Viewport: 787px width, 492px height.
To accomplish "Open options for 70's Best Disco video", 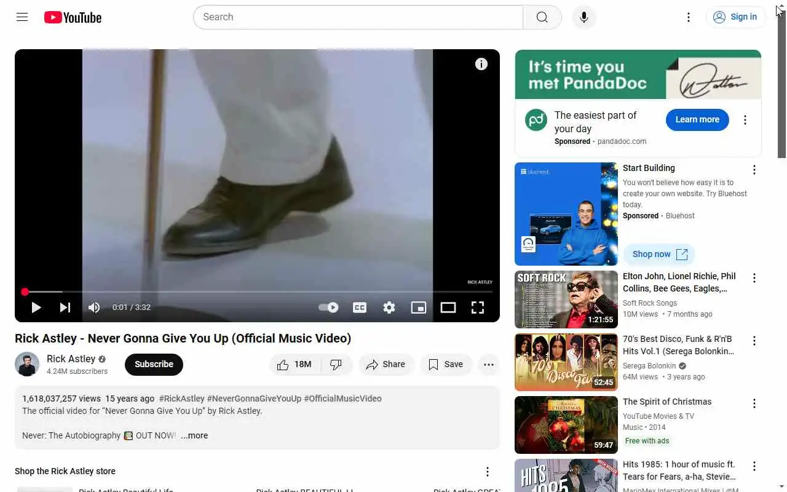I will tap(754, 341).
